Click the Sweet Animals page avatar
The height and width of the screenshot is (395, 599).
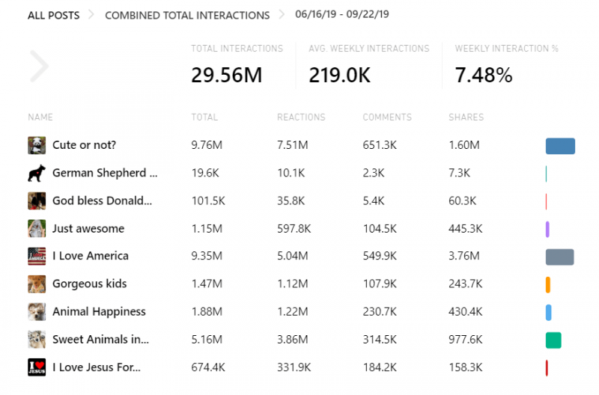(37, 340)
